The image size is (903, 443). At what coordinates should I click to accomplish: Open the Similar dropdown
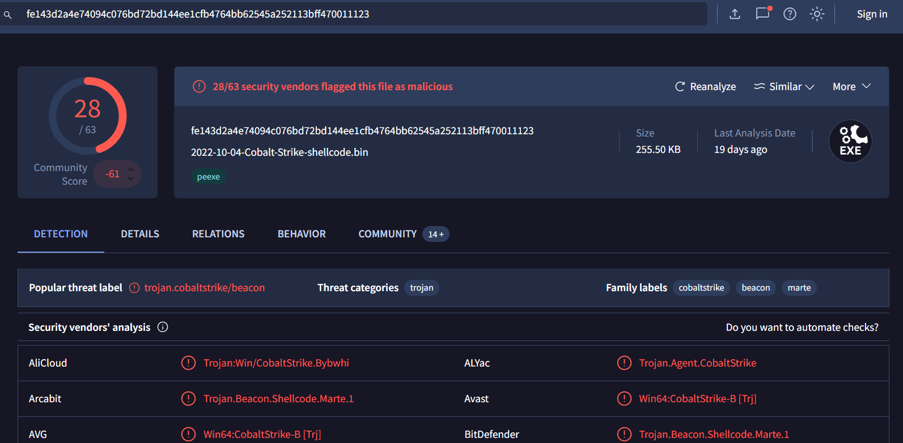point(784,87)
